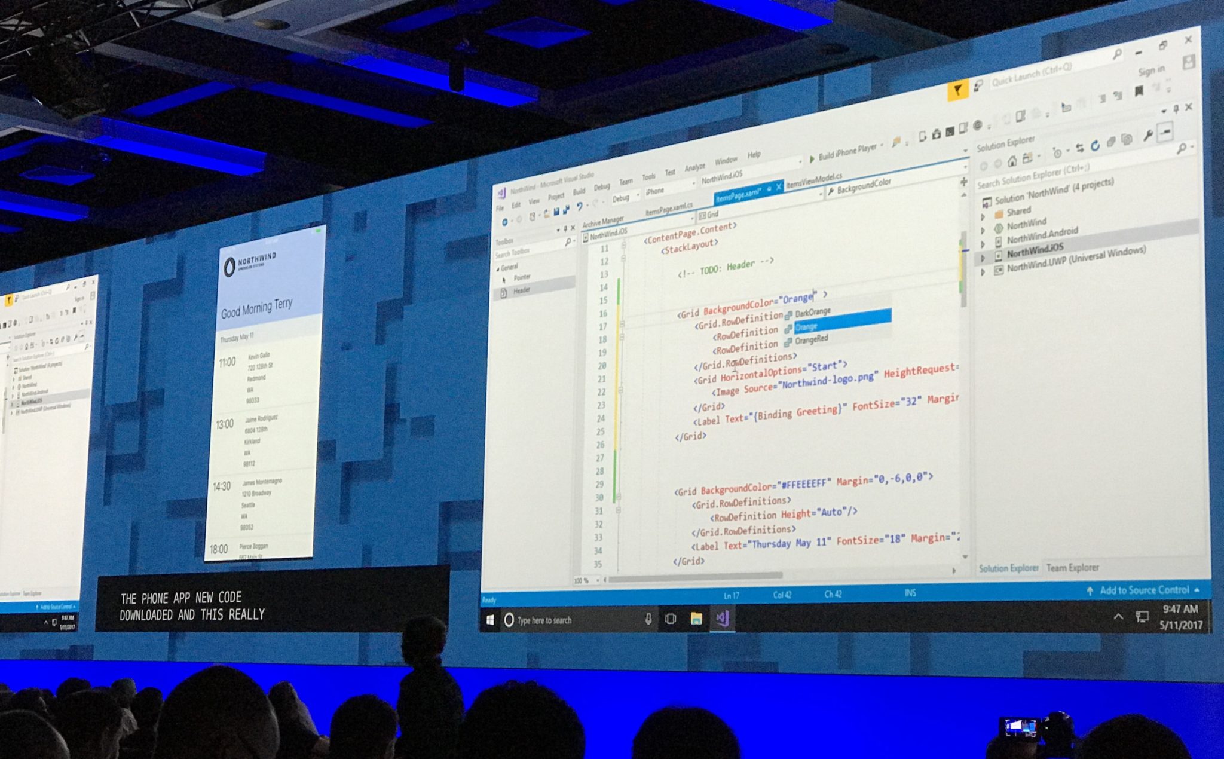Click the Navigate Backward round icon

point(505,222)
